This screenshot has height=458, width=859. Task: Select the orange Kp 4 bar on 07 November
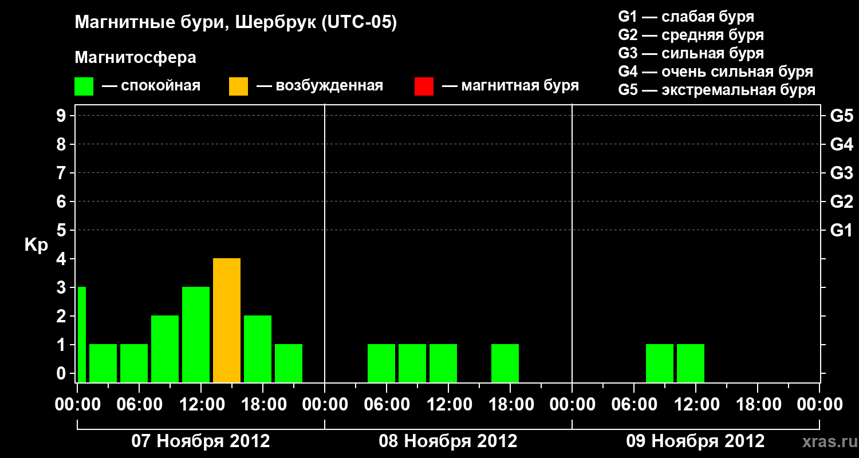click(227, 320)
